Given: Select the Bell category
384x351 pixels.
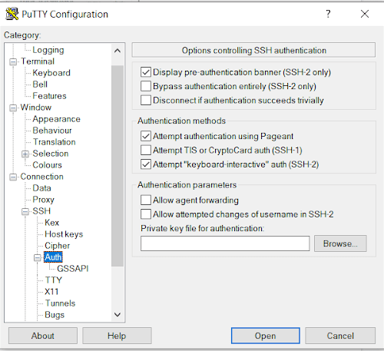Looking at the screenshot, I should coord(40,84).
